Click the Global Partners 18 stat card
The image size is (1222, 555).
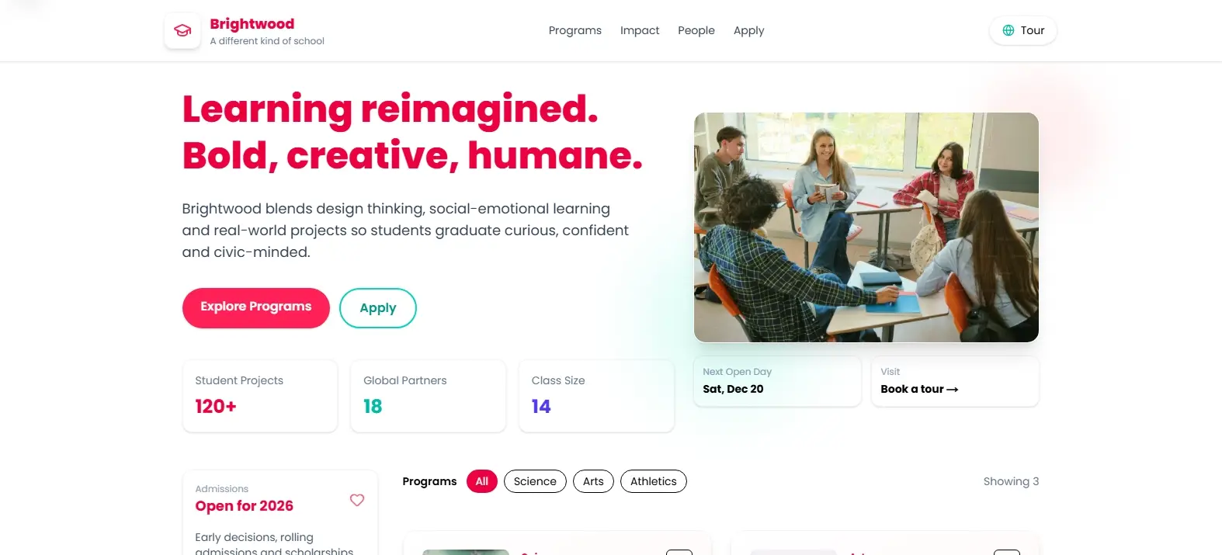click(429, 396)
